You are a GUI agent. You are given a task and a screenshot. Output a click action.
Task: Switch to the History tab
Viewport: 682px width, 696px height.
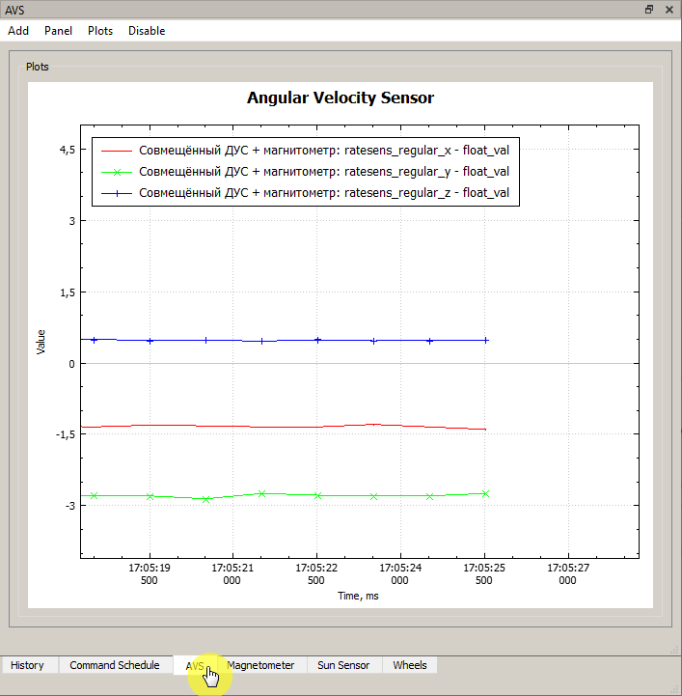tap(28, 665)
